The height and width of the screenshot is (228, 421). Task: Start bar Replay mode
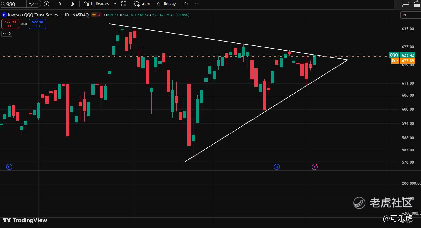166,4
